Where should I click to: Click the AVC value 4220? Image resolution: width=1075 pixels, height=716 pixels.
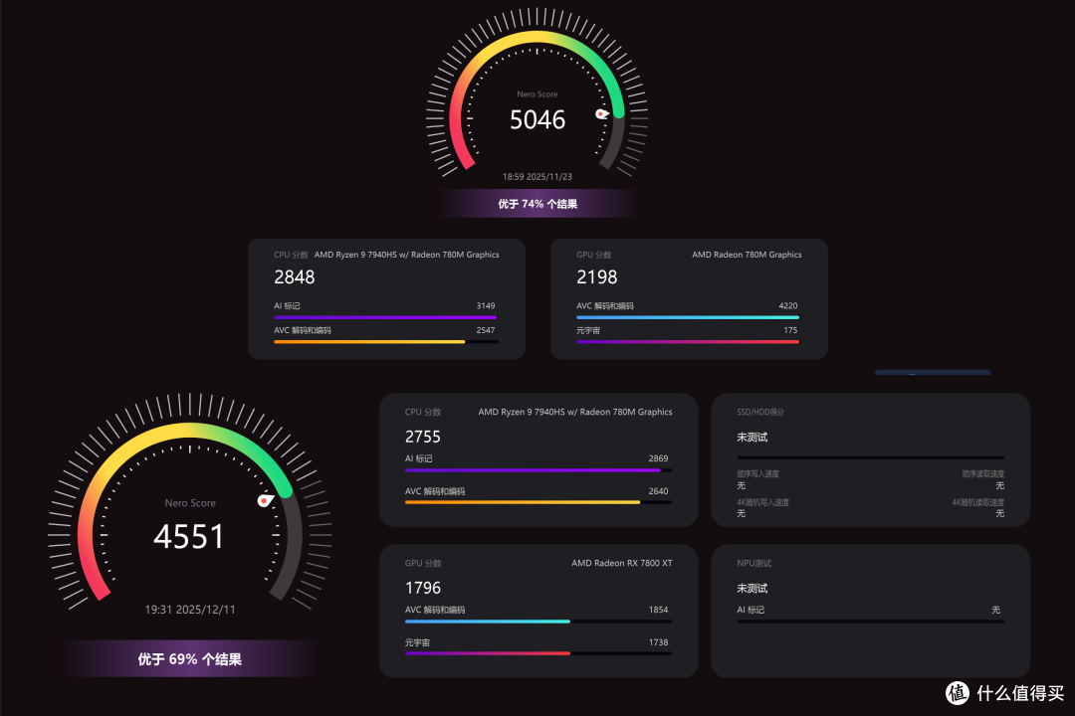(787, 305)
